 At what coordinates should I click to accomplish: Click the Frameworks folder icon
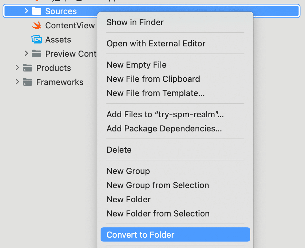pyautogui.click(x=27, y=82)
